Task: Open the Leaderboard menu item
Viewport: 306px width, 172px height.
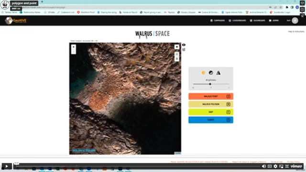Action: click(237, 21)
